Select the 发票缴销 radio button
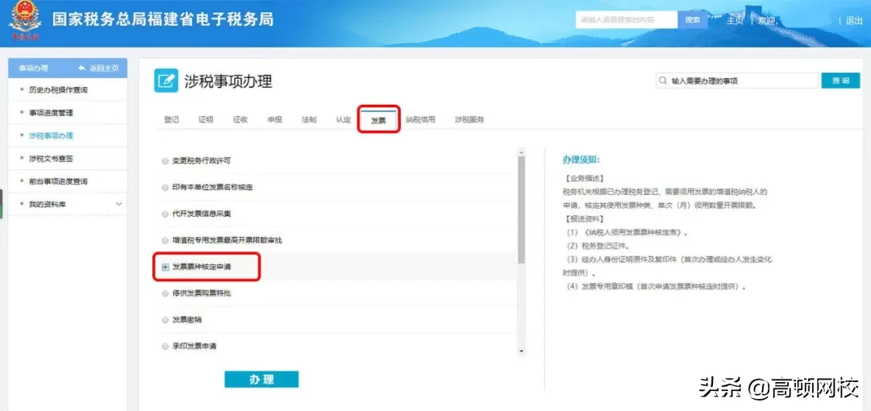This screenshot has height=411, width=871. [165, 320]
